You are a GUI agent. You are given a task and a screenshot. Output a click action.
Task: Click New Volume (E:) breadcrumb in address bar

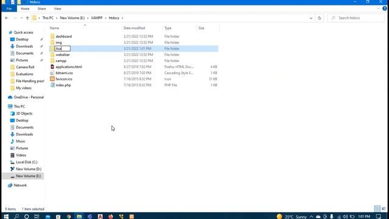tap(72, 18)
